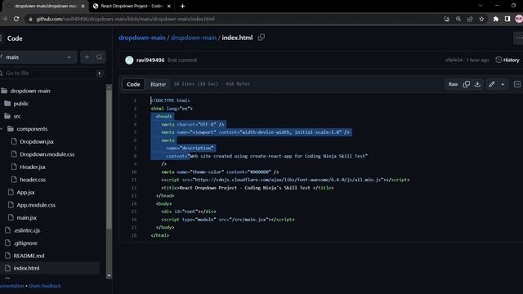Close React Dropdown Project browser tab

(169, 6)
